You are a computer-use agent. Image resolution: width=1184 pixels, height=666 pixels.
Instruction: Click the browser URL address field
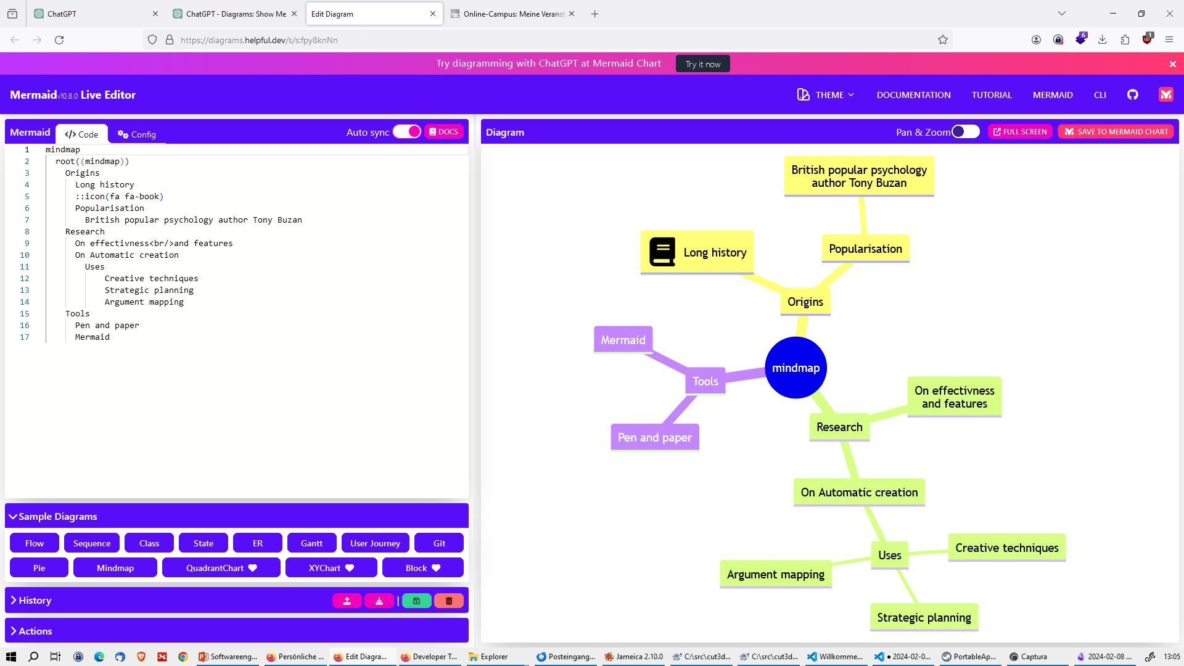549,40
